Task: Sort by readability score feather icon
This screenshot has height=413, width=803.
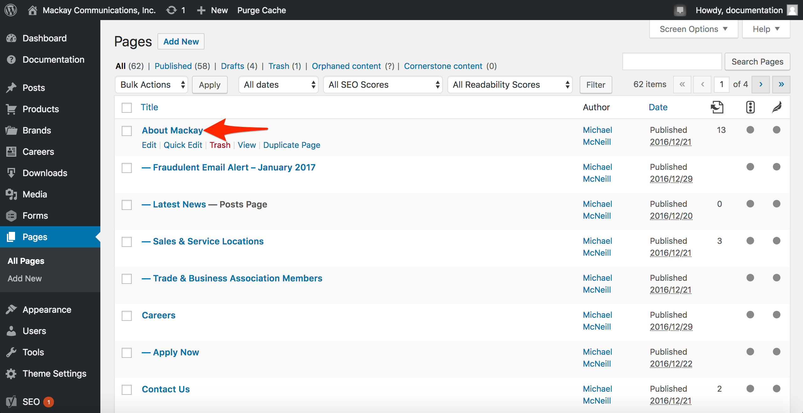Action: [777, 107]
